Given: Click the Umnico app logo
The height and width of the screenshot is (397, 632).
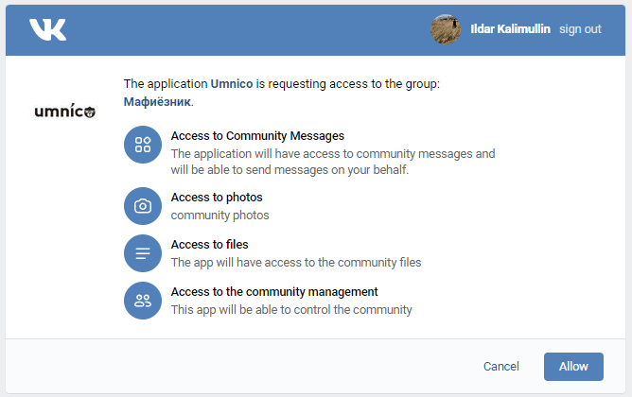Looking at the screenshot, I should 64,112.
